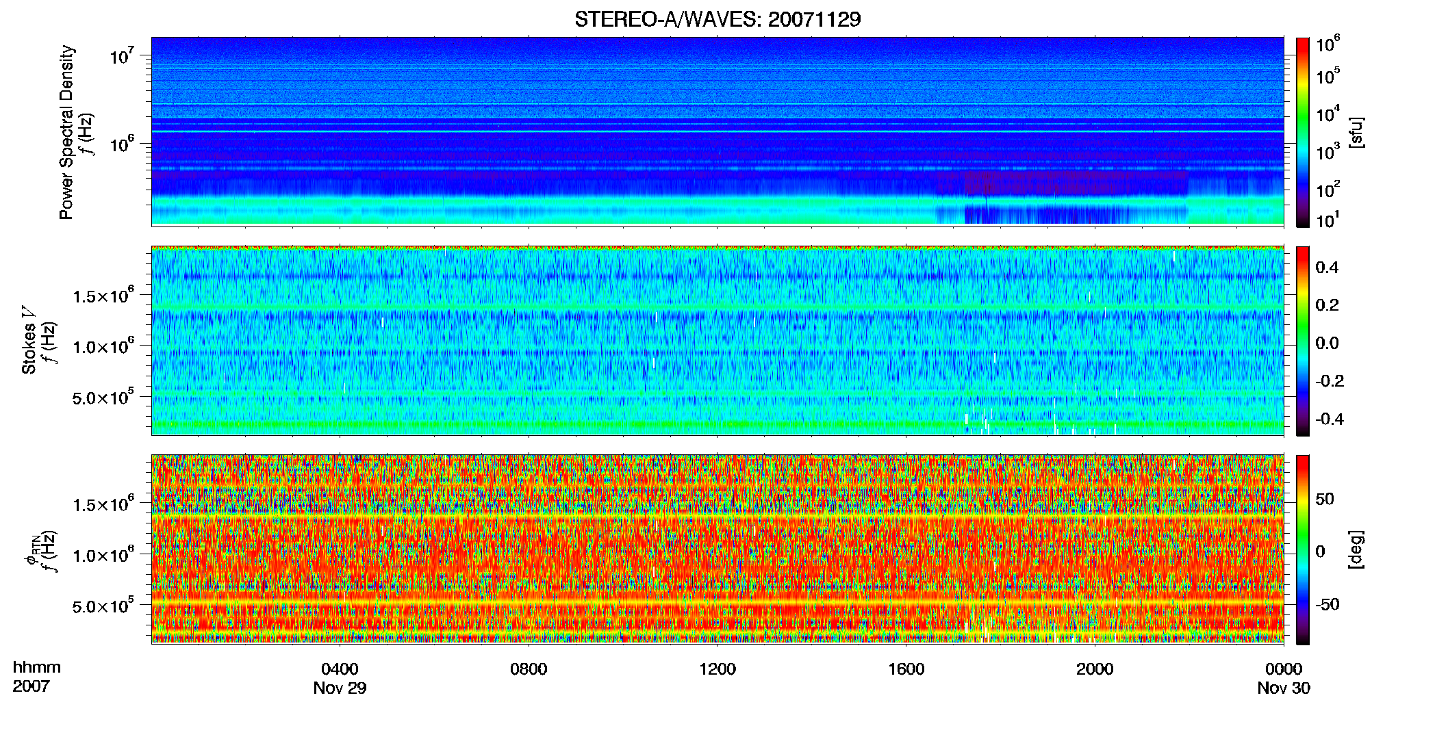The height and width of the screenshot is (739, 1435).
Task: Click the 1200 time tick label
Action: click(717, 669)
